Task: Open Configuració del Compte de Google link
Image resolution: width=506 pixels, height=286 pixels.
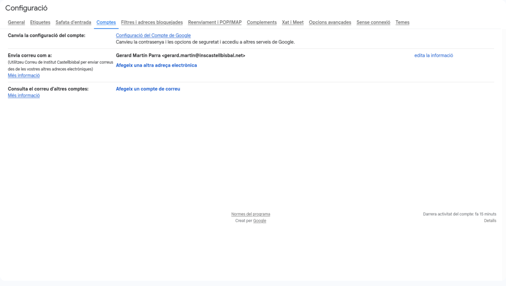Action: pos(153,36)
